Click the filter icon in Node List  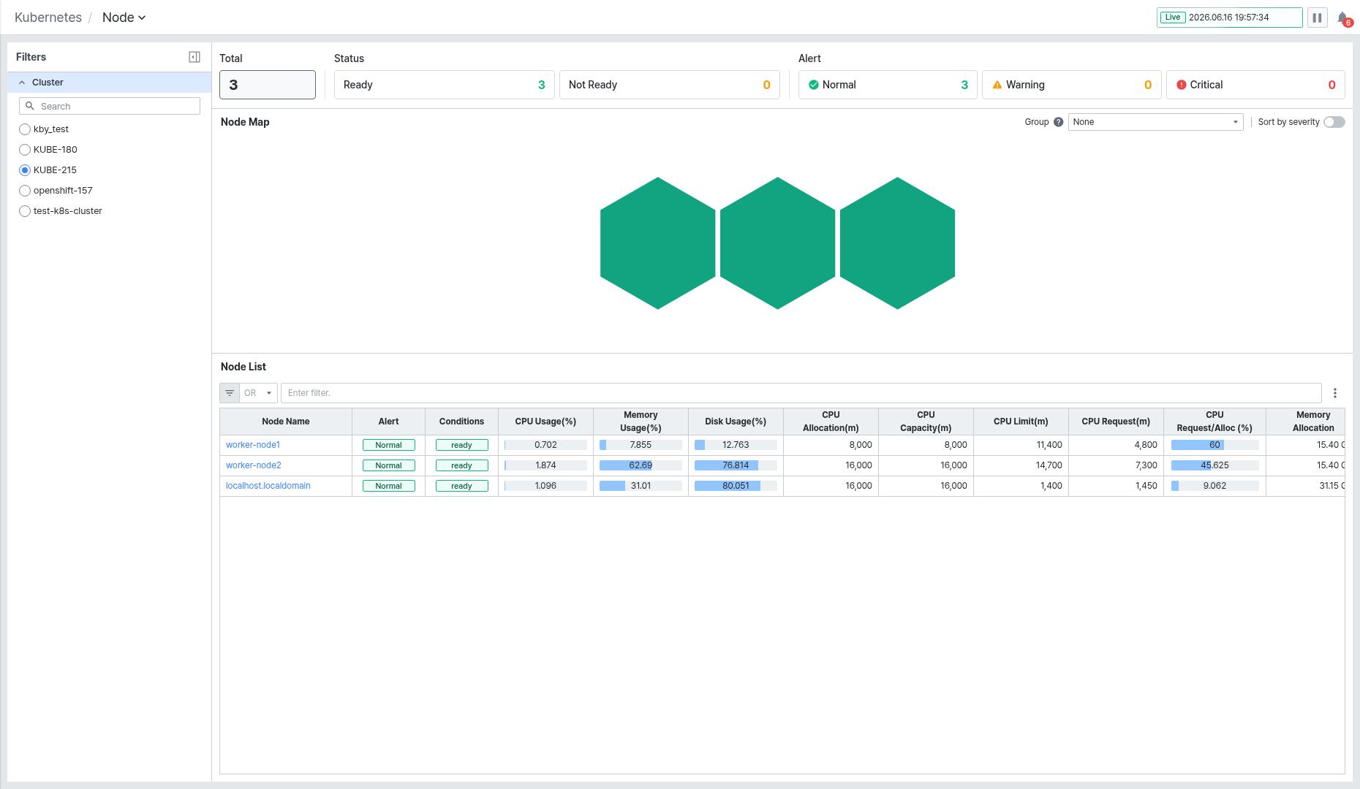point(230,393)
